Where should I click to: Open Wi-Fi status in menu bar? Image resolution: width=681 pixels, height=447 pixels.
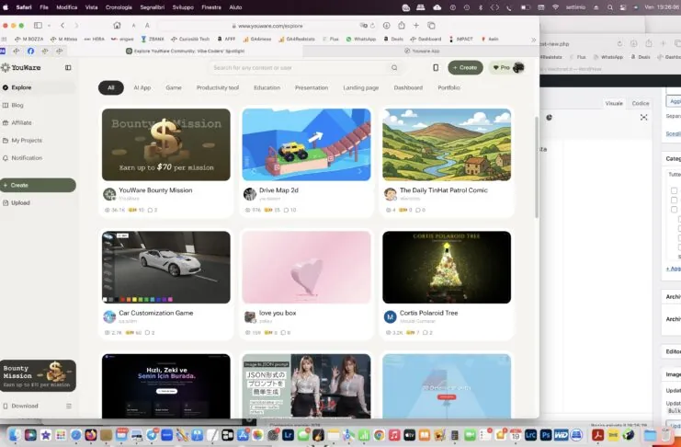click(x=555, y=7)
